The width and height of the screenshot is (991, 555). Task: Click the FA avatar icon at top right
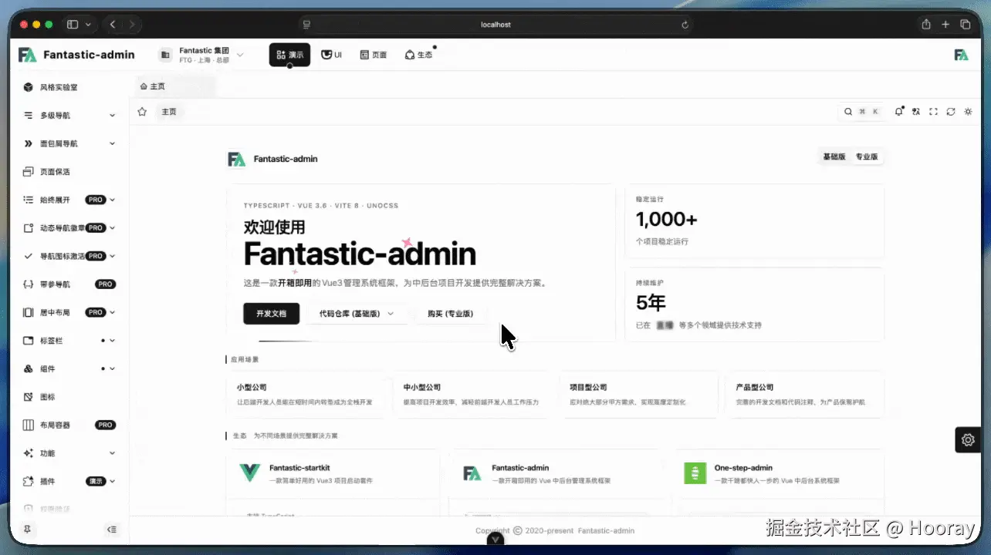point(961,55)
